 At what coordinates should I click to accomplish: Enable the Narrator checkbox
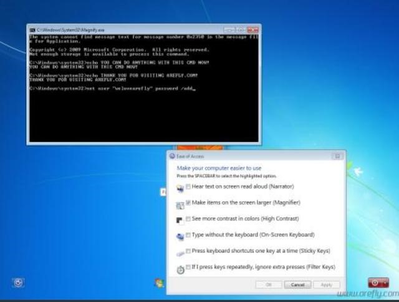(188, 187)
